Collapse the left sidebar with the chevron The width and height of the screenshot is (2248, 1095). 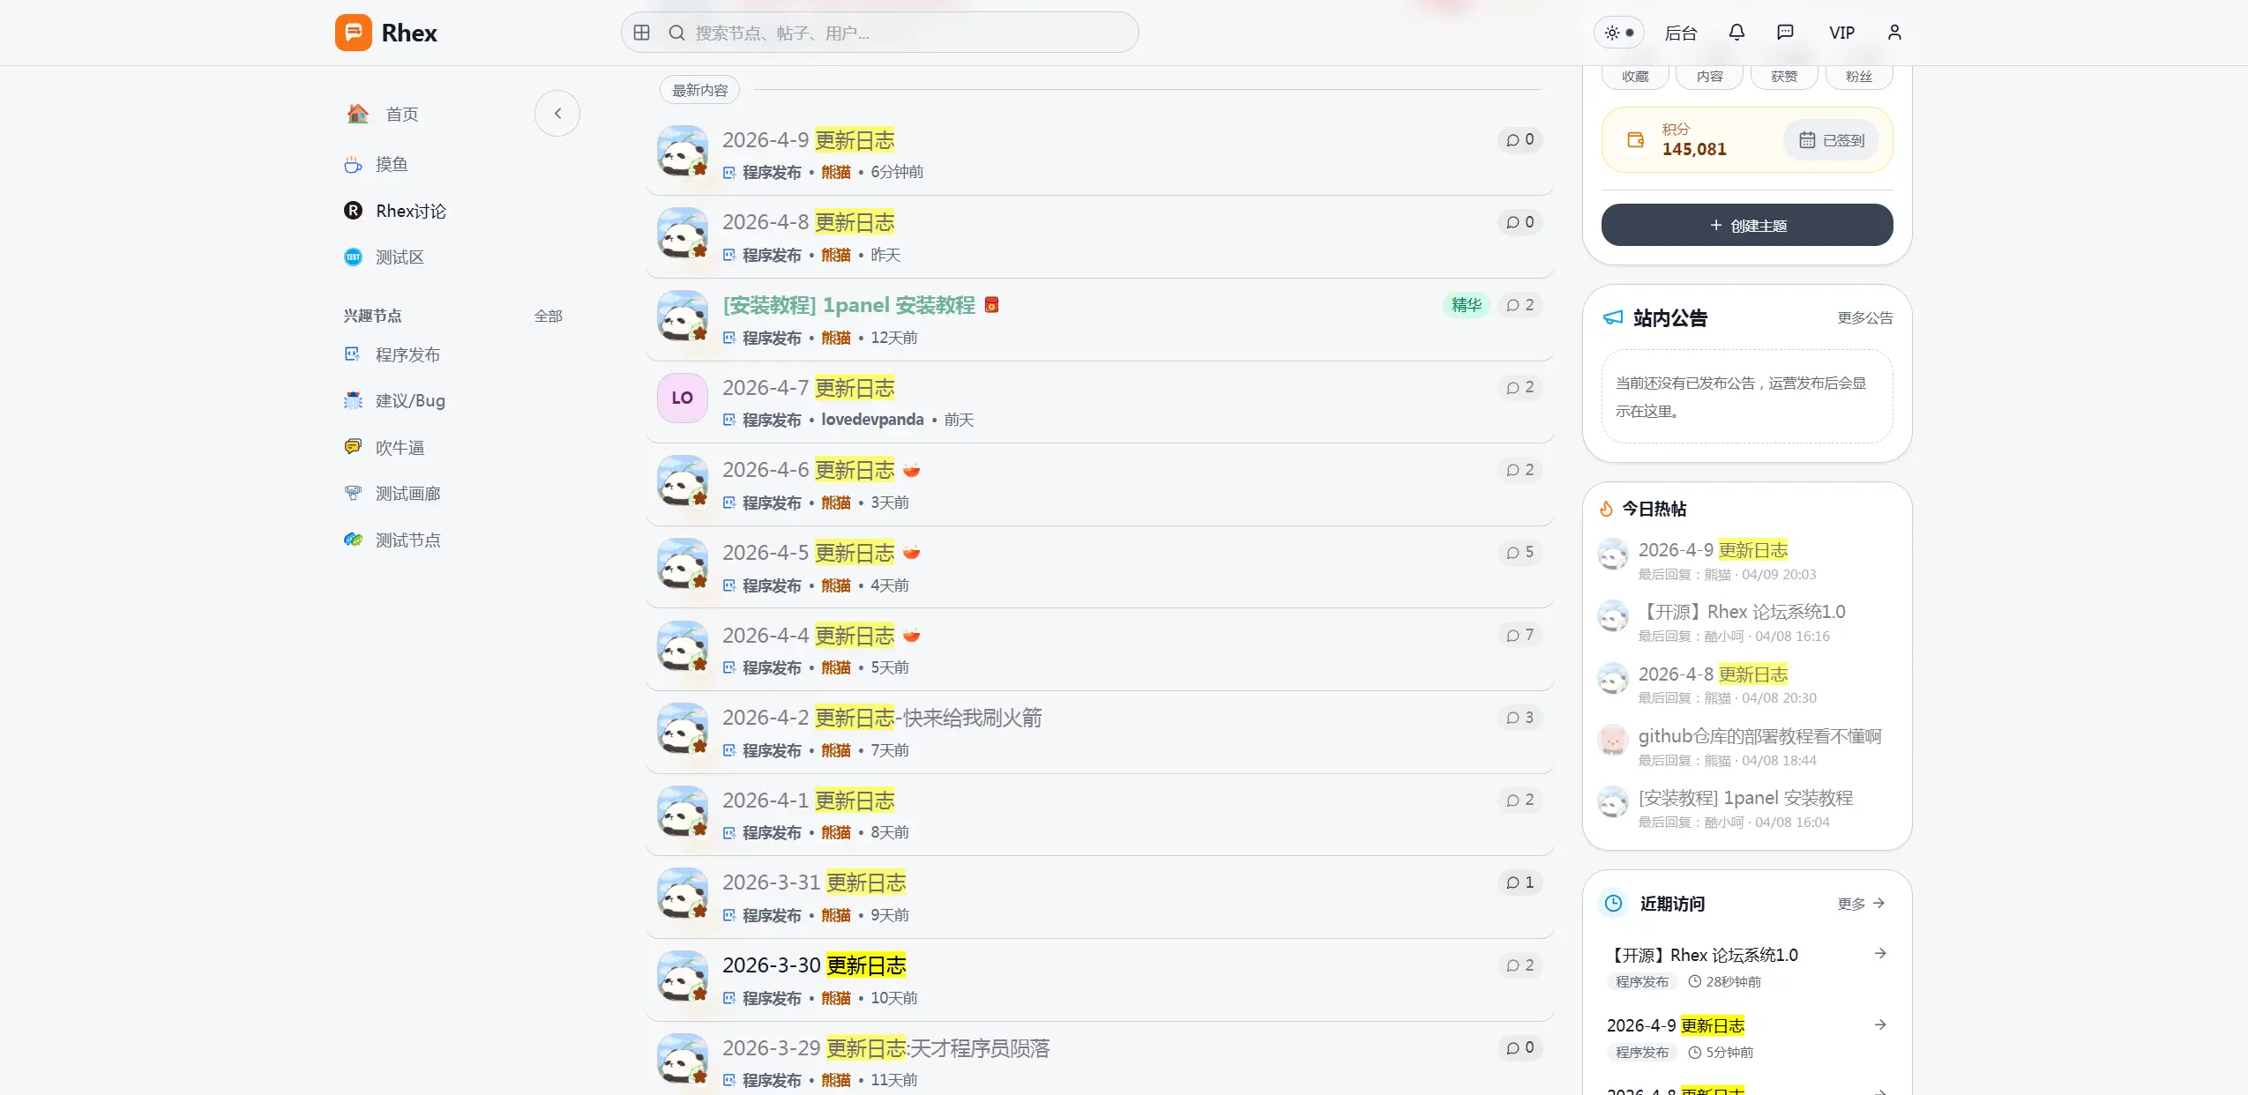point(557,113)
